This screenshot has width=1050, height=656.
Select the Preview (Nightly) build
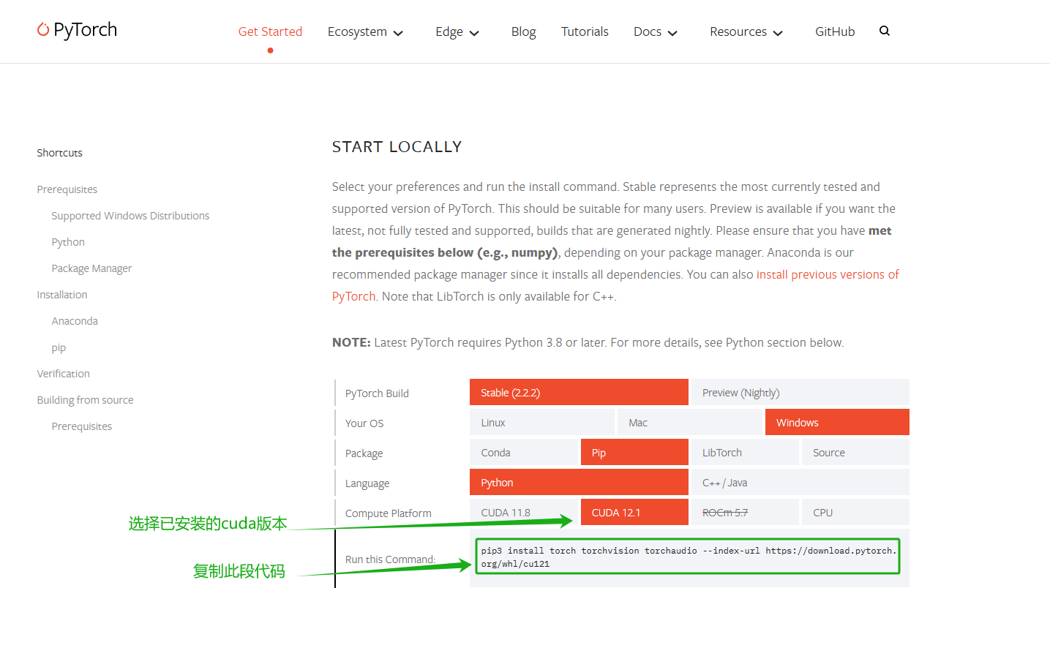[x=800, y=393]
